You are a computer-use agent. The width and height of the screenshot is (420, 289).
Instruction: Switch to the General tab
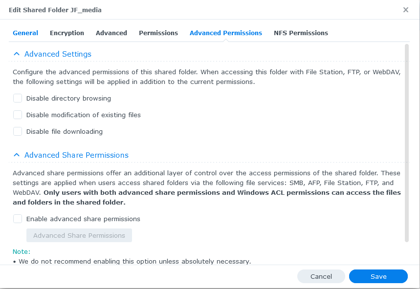25,33
